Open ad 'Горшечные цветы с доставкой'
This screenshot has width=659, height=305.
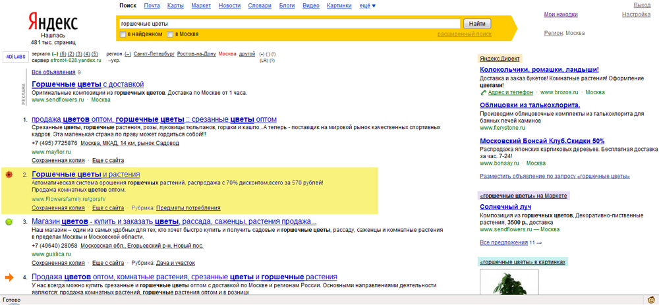[x=88, y=84]
